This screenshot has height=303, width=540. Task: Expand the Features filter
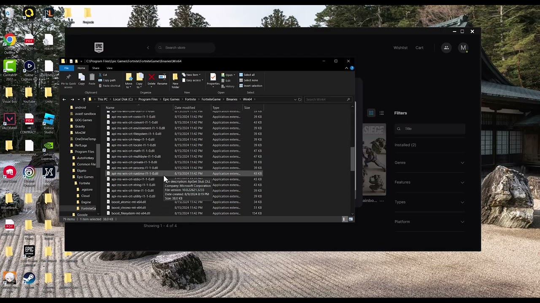coord(430,182)
